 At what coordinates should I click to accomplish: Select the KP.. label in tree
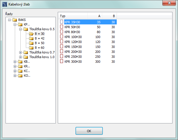[x=27, y=24]
